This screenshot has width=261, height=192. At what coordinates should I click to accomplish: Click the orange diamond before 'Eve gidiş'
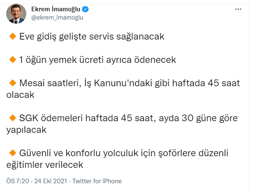[x=13, y=36]
